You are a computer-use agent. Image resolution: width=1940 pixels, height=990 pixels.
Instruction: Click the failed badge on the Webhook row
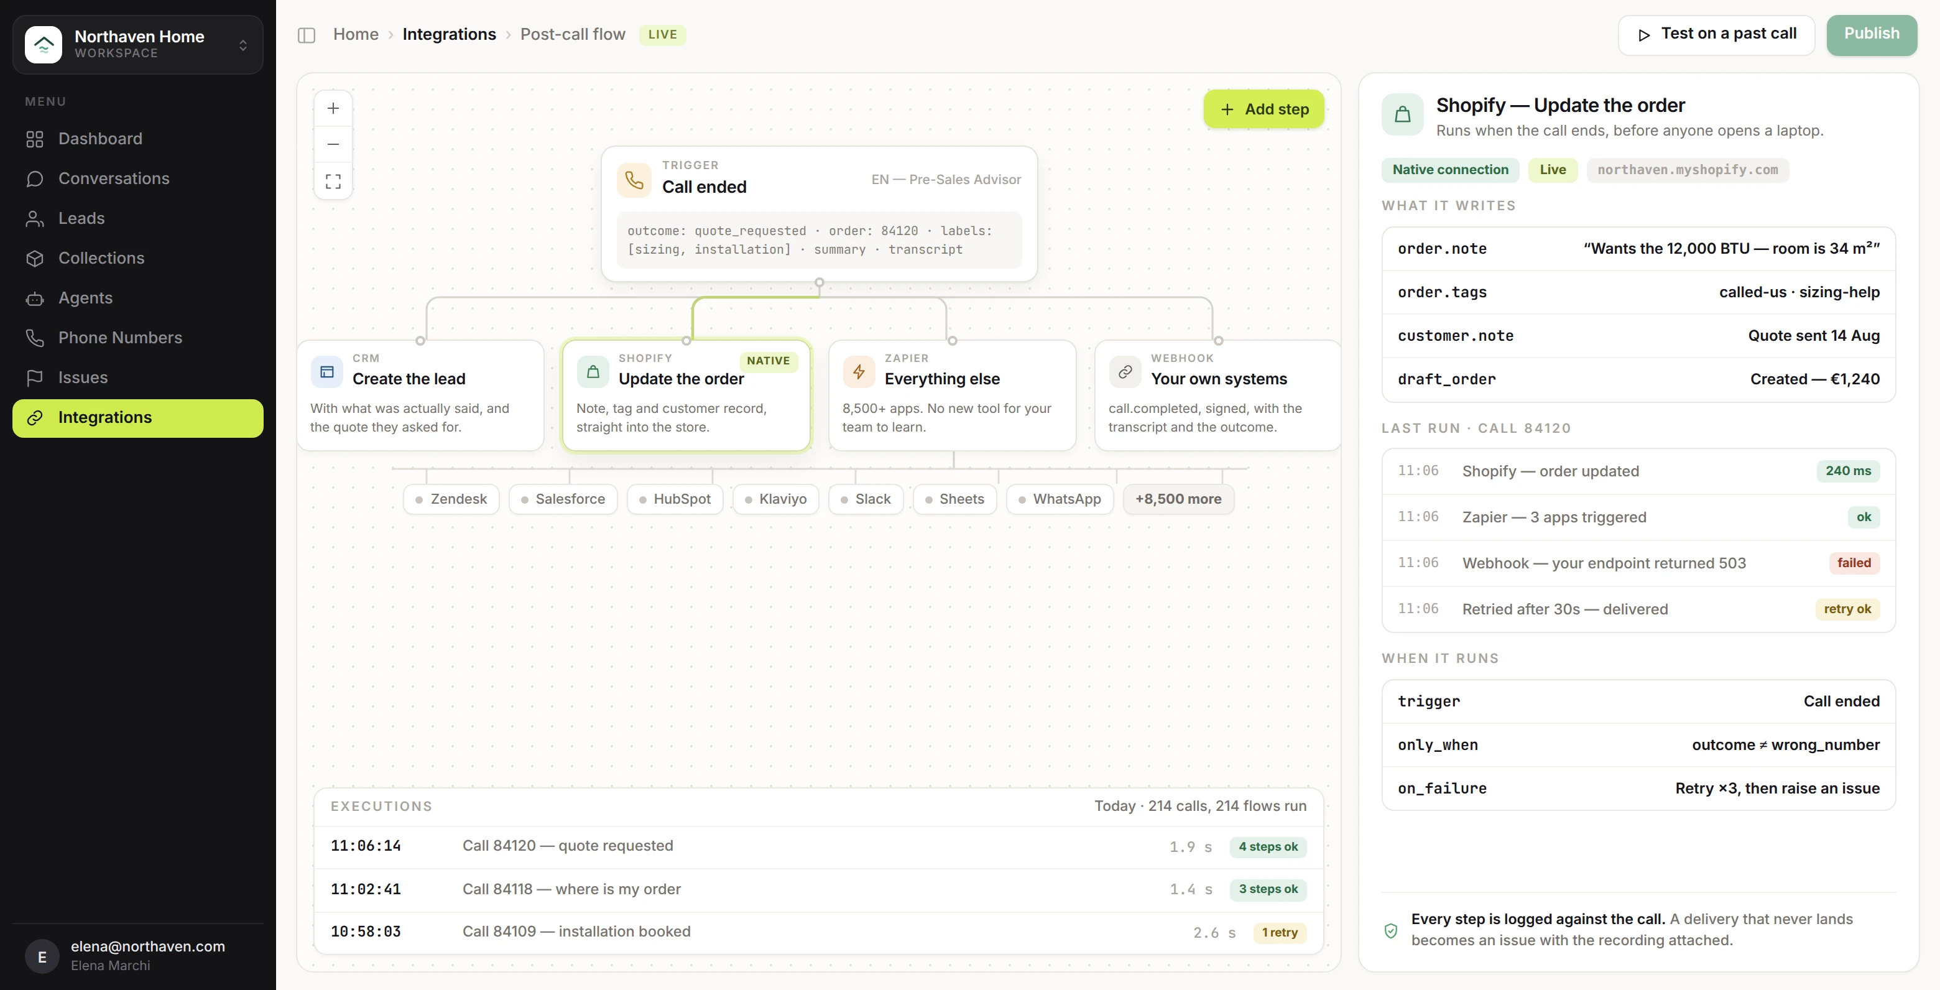point(1854,563)
